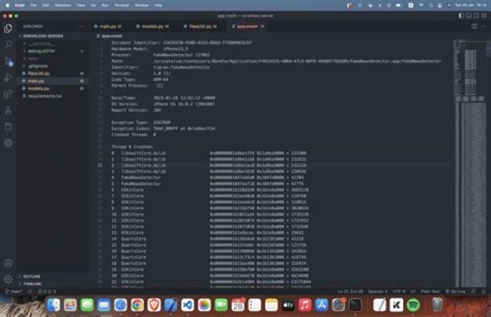The width and height of the screenshot is (491, 317).
Task: Collapse the ERRORLESS-SERVER folder header
Action: point(53,36)
